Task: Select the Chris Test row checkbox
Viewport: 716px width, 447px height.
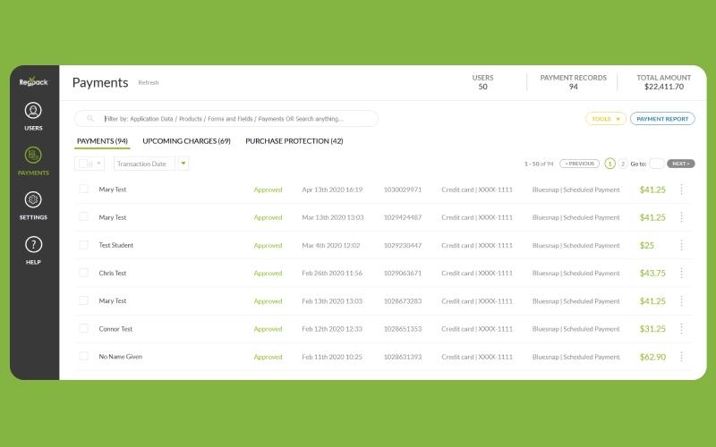Action: 83,273
